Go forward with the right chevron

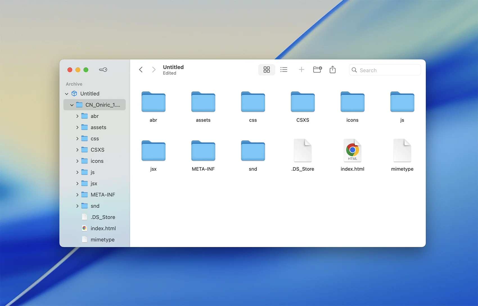point(154,70)
